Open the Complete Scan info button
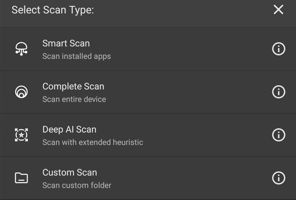The height and width of the screenshot is (200, 296). pyautogui.click(x=278, y=92)
